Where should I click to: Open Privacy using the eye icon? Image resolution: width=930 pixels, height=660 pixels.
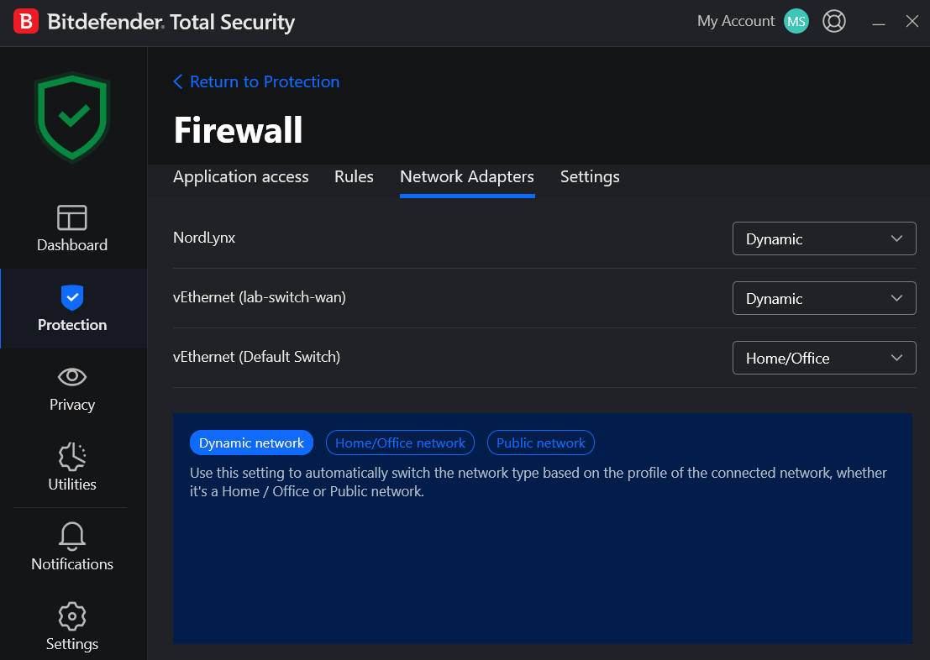pos(72,376)
